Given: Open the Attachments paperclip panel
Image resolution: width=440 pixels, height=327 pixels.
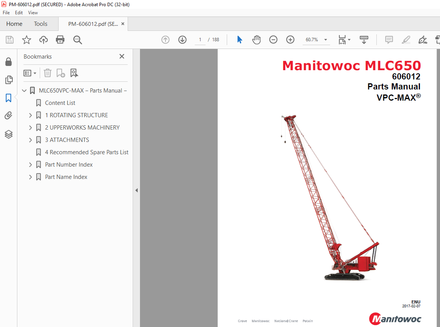Looking at the screenshot, I should coord(8,115).
